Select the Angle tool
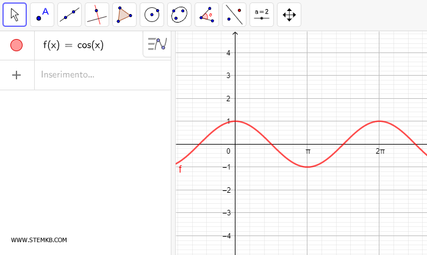 coord(207,14)
